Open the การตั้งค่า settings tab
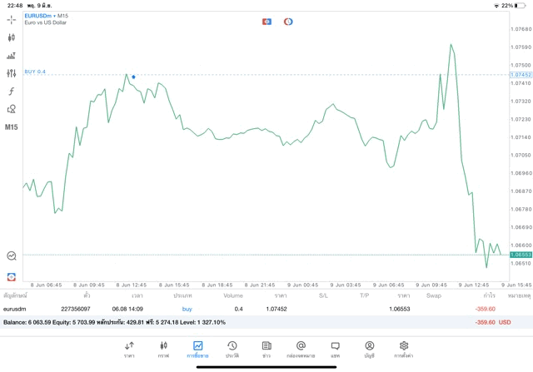Image resolution: width=533 pixels, height=372 pixels. 404,349
